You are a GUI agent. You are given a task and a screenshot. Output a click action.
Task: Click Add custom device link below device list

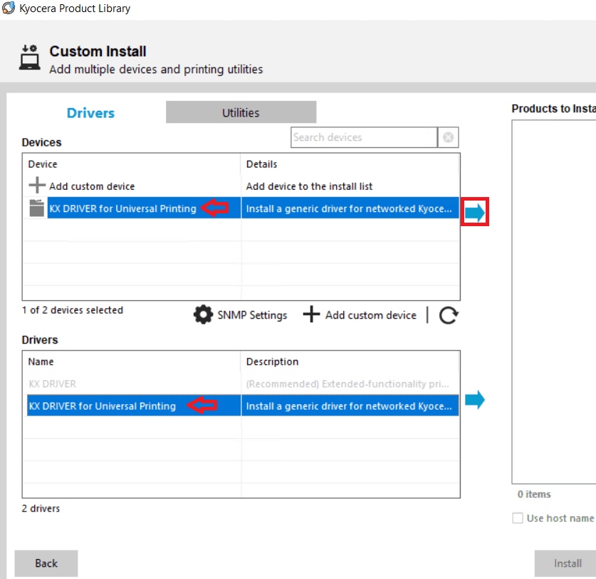click(x=370, y=315)
